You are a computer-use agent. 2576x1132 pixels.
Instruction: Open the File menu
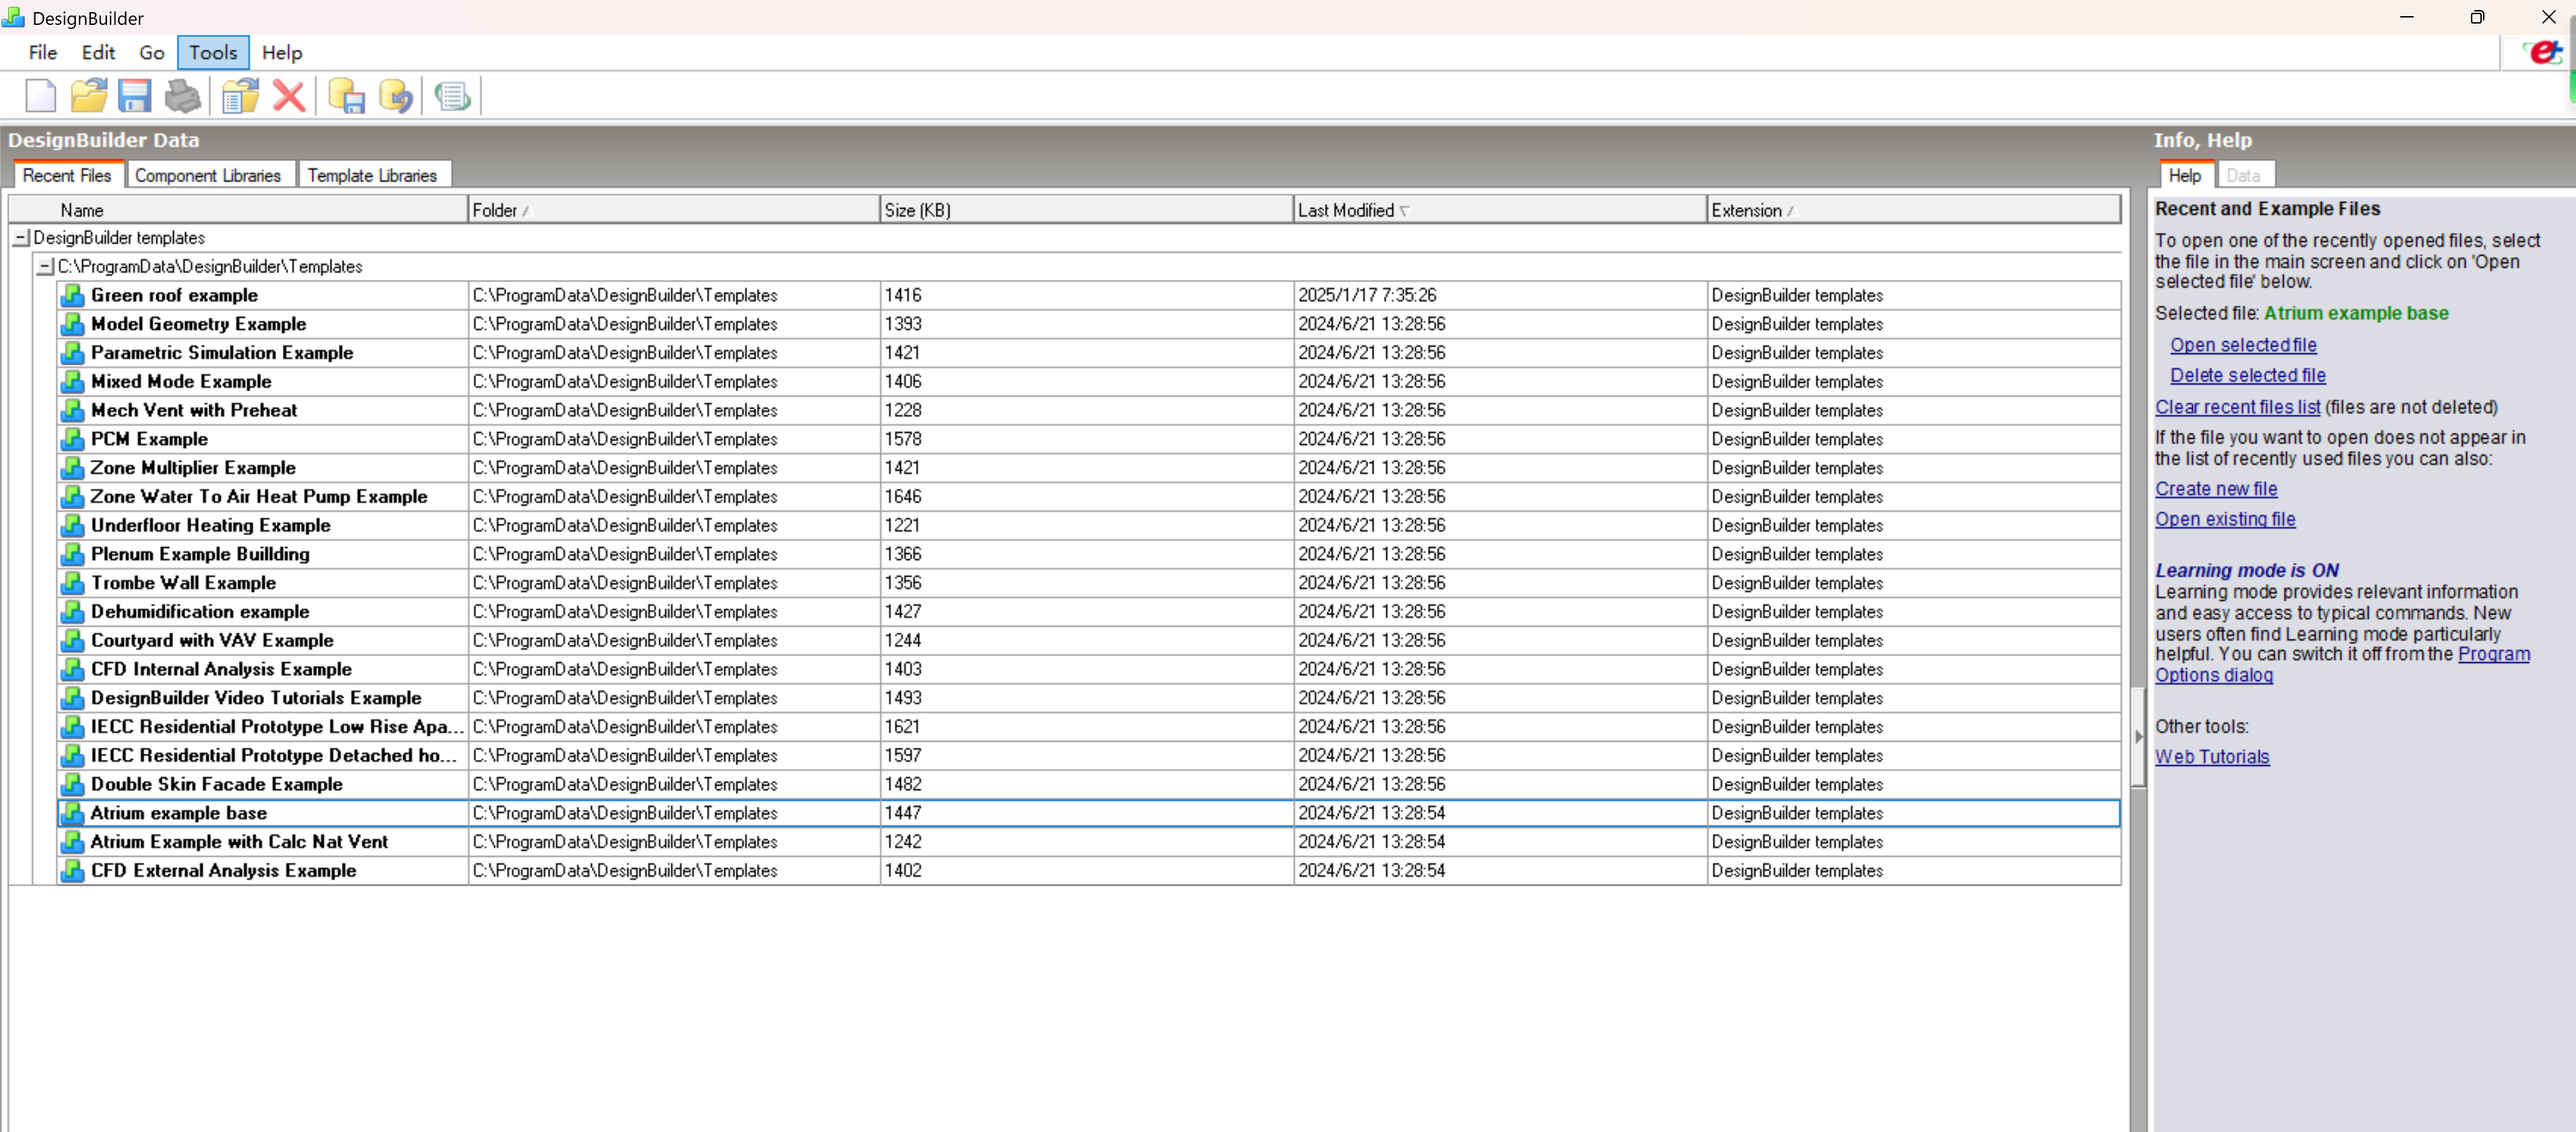click(x=43, y=53)
